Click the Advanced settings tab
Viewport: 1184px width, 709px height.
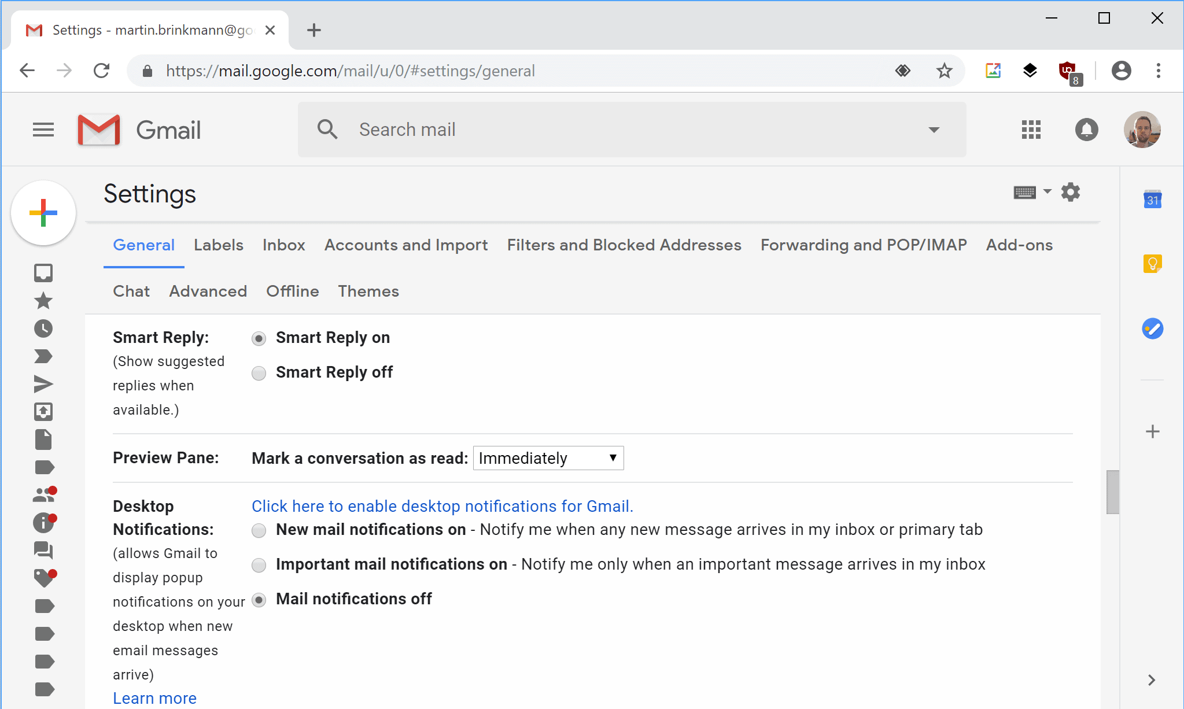click(x=206, y=291)
